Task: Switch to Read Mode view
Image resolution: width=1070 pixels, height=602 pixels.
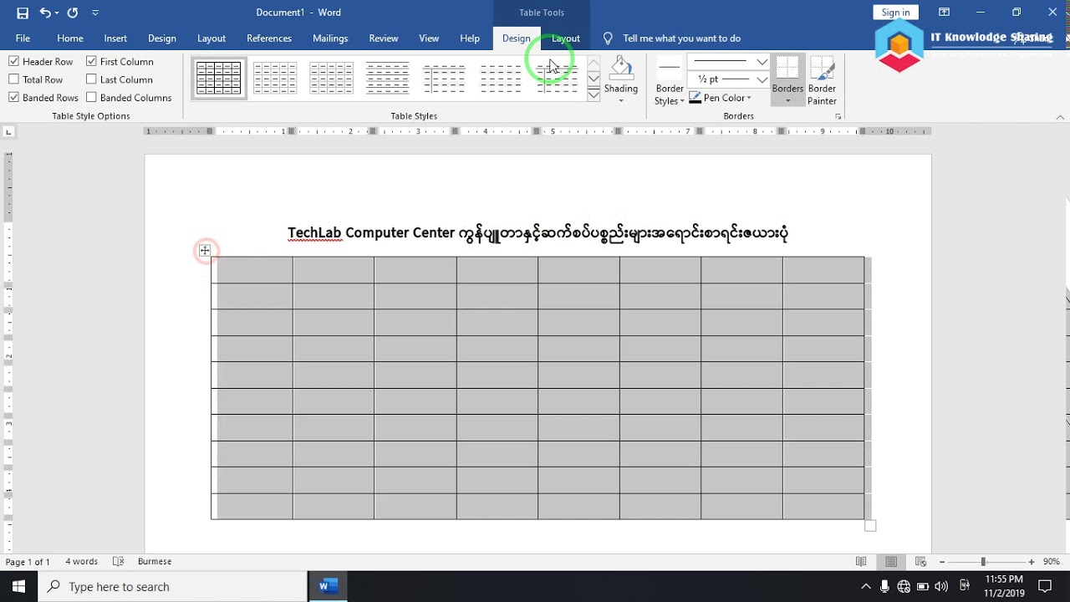Action: (x=861, y=562)
